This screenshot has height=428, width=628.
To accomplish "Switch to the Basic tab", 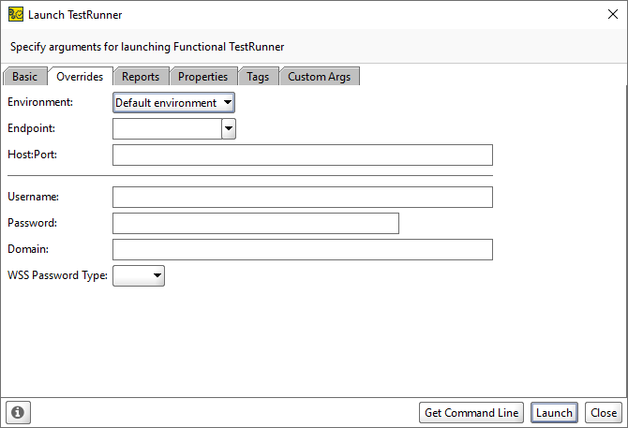I will coord(24,77).
